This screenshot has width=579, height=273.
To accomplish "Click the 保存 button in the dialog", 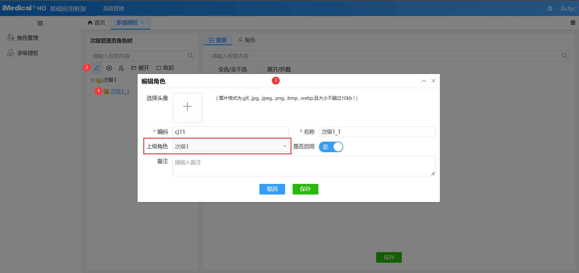I will (x=305, y=189).
